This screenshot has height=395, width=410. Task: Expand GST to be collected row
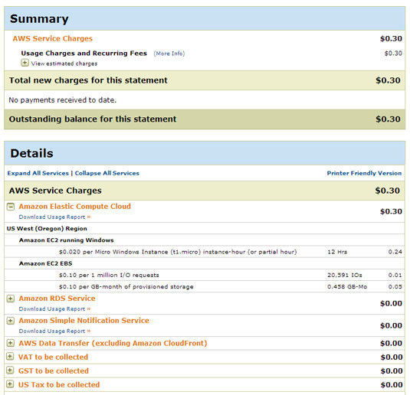pos(10,371)
